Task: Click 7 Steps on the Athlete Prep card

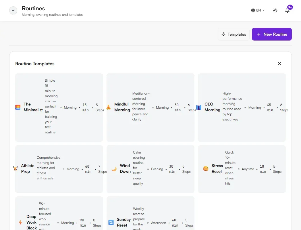Action: 102,169
